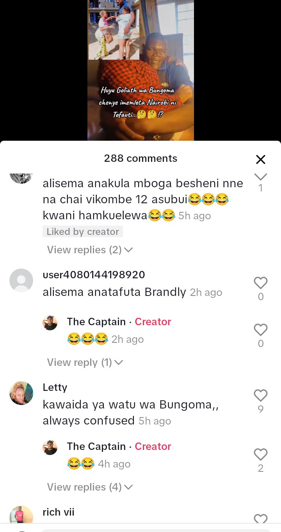This screenshot has height=532, width=281.
Task: Open The Captain's avatar in first reply
Action: 50,323
